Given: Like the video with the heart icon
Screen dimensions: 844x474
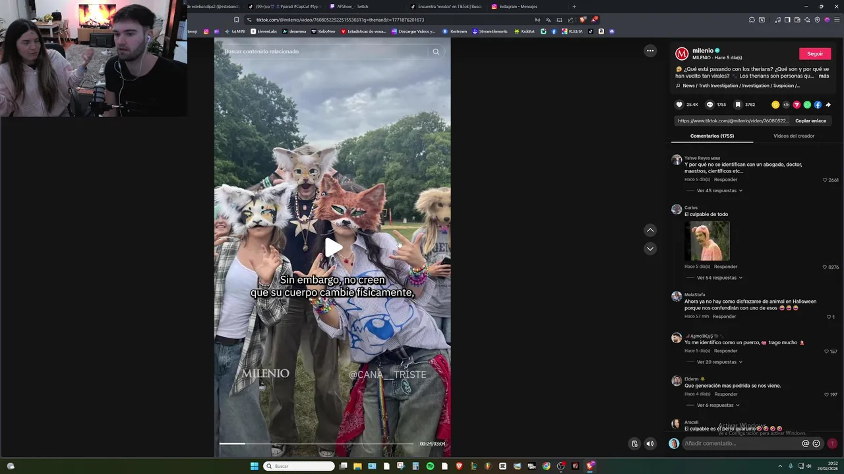Looking at the screenshot, I should [x=679, y=105].
